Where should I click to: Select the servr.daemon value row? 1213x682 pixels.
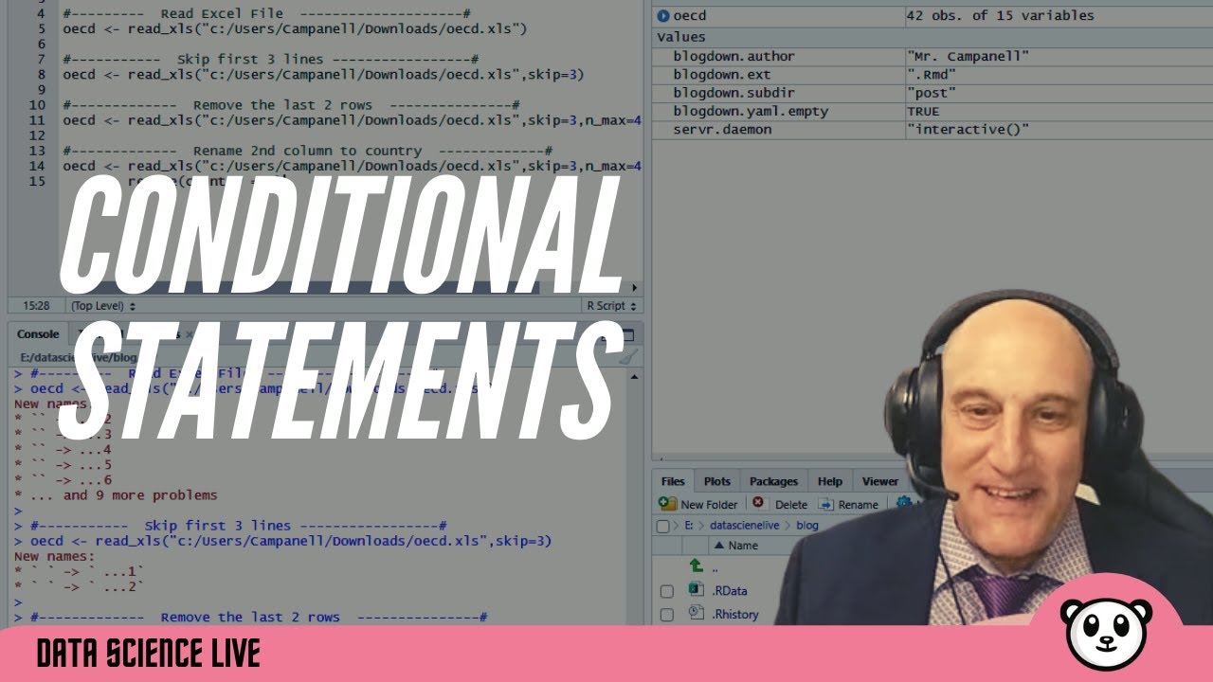tap(932, 129)
